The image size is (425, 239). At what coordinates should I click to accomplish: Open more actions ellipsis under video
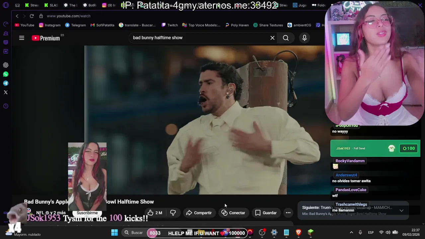pos(288,213)
